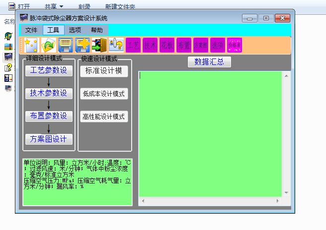
Task: Click the purple 技术 toolbar button
Action: coord(150,45)
